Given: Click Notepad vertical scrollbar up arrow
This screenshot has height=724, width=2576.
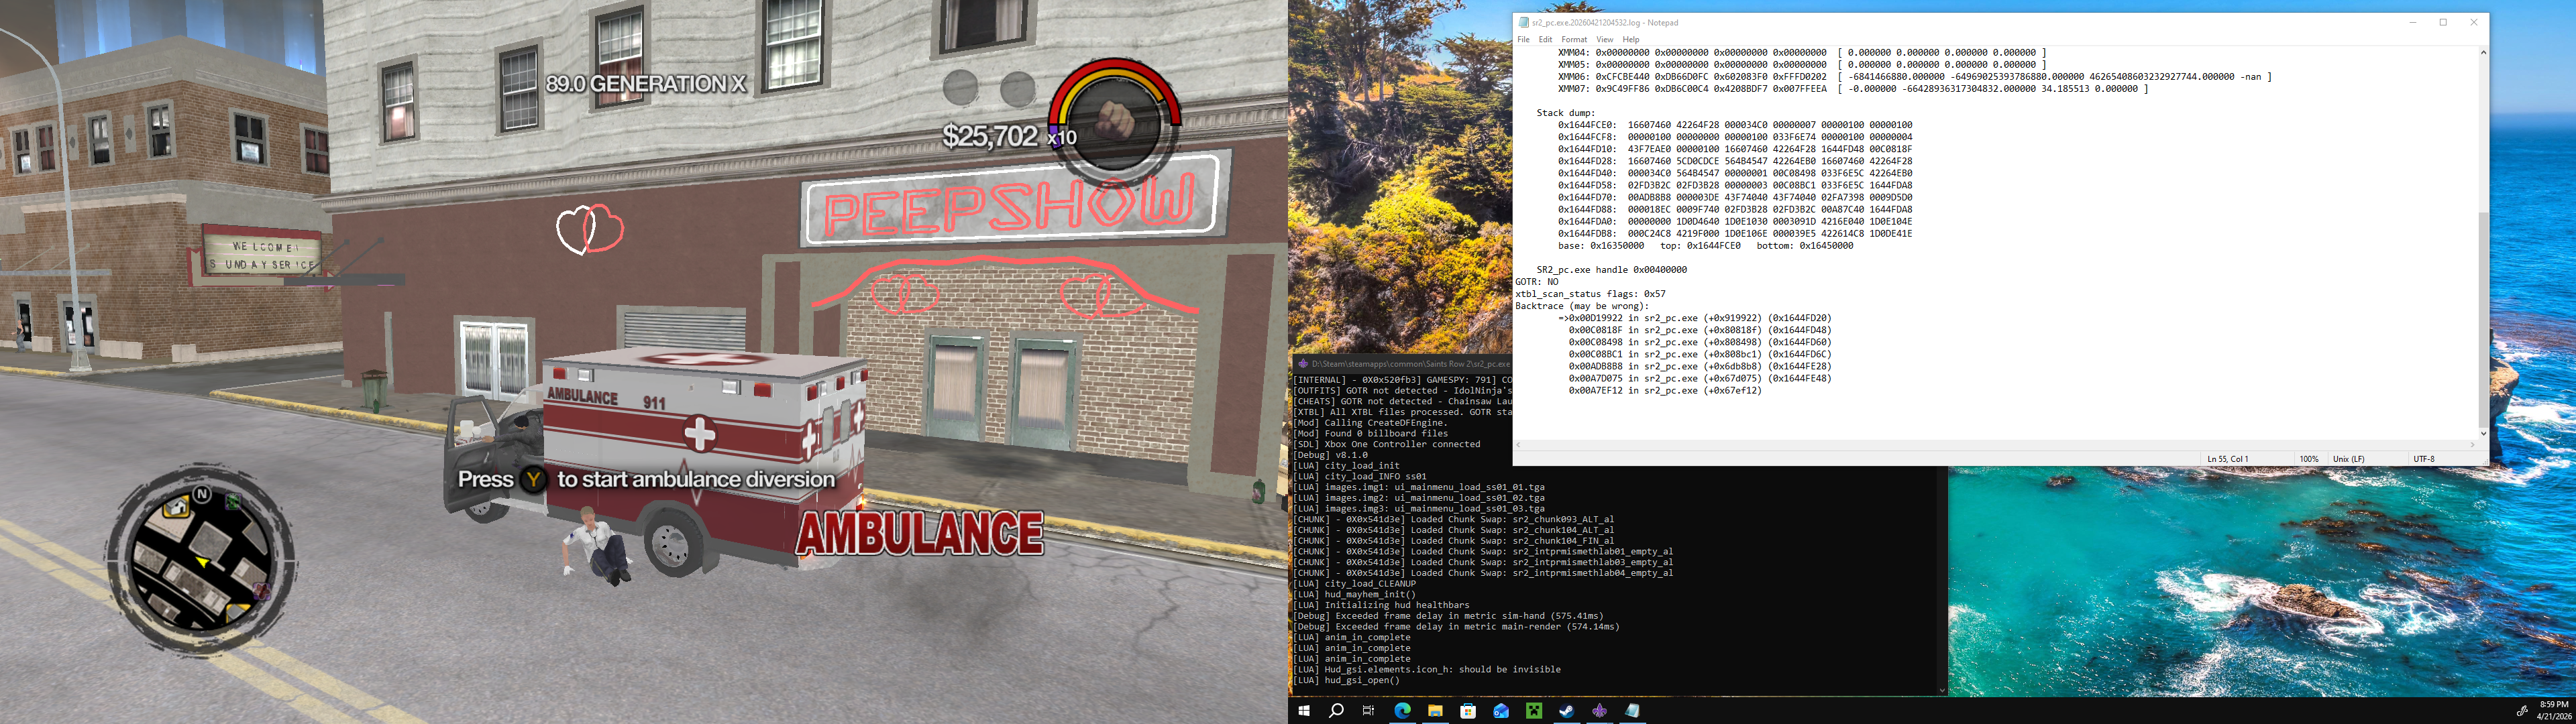Looking at the screenshot, I should pos(2483,52).
